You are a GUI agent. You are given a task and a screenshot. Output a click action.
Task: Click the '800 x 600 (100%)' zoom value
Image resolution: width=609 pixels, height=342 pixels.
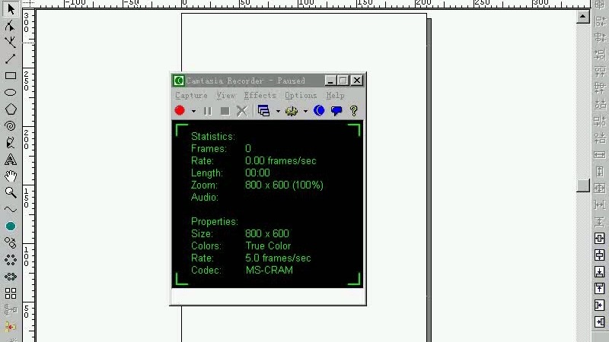284,185
